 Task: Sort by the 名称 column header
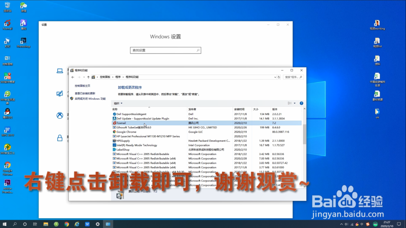149,109
